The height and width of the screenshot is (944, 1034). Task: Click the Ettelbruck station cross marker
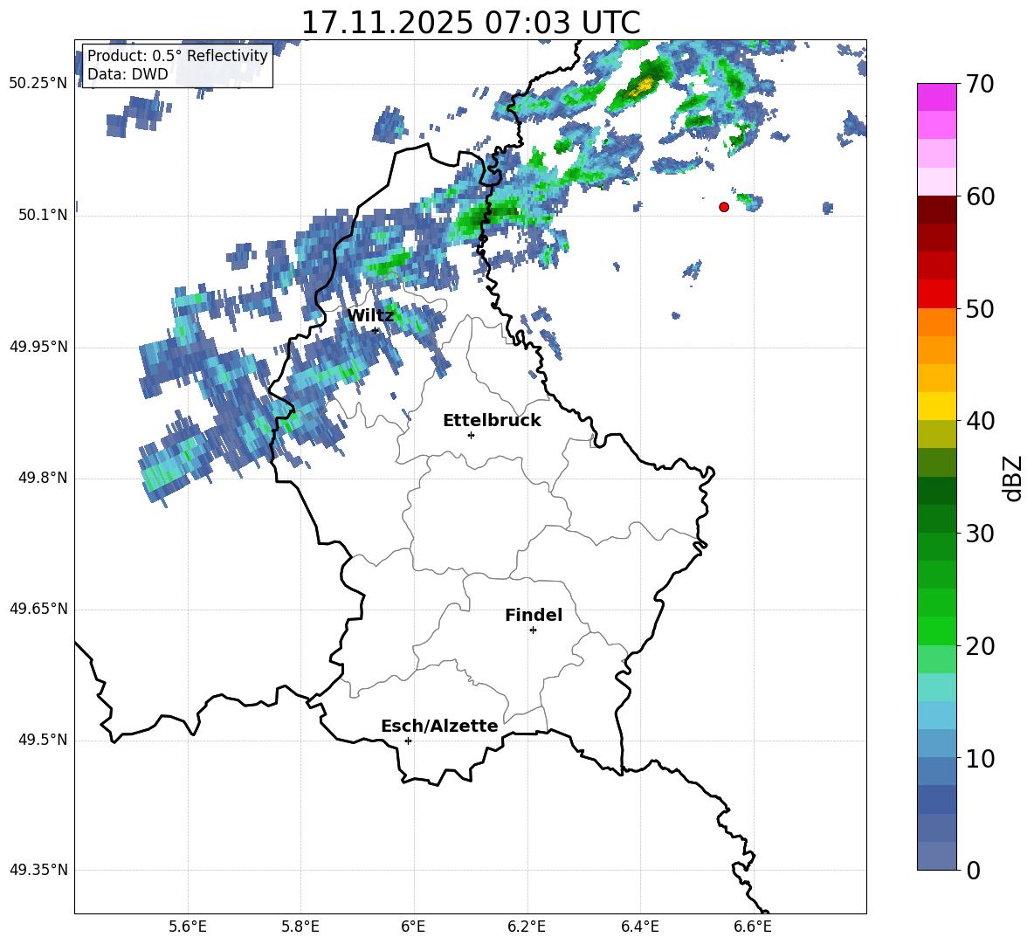tap(471, 435)
